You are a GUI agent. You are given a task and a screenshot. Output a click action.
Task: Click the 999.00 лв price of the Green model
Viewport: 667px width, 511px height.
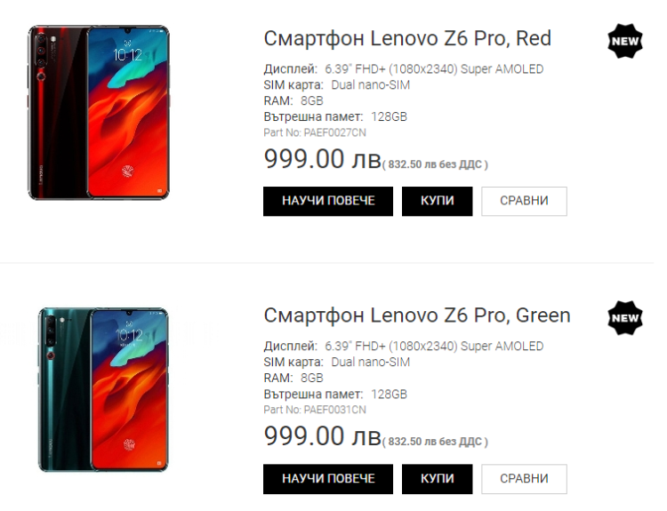(321, 437)
